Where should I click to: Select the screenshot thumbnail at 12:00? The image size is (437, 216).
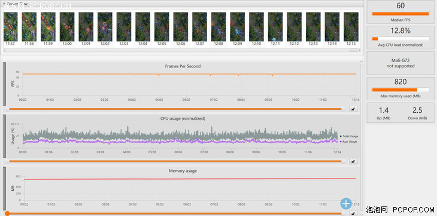(x=67, y=27)
